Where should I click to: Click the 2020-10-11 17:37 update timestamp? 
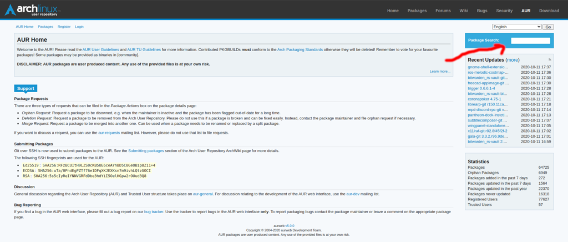click(x=536, y=67)
